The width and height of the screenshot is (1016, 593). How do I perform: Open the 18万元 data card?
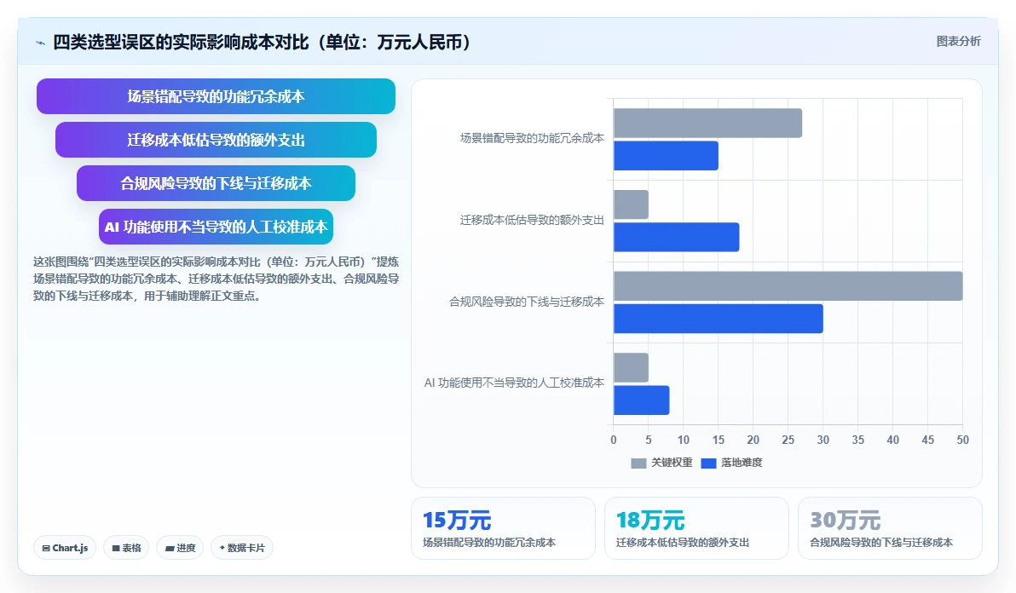[x=696, y=528]
